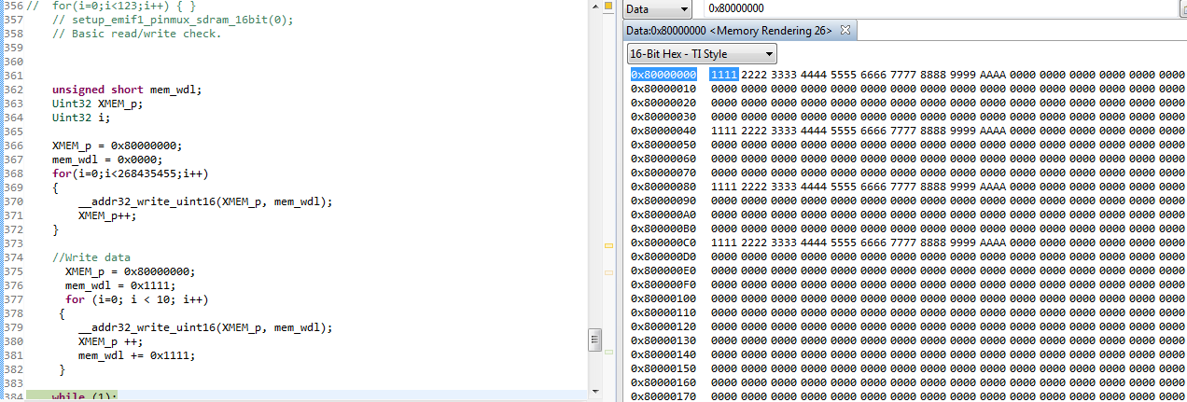Open the Data memory page dropdown
1187x402 pixels.
(x=658, y=8)
